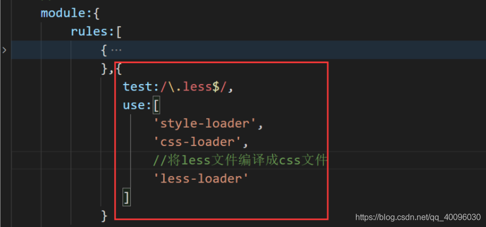Click the 'style-loader' string

pos(205,123)
